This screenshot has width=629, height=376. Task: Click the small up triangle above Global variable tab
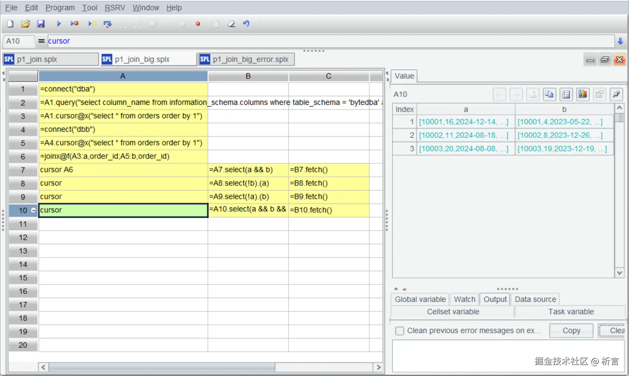(396, 289)
